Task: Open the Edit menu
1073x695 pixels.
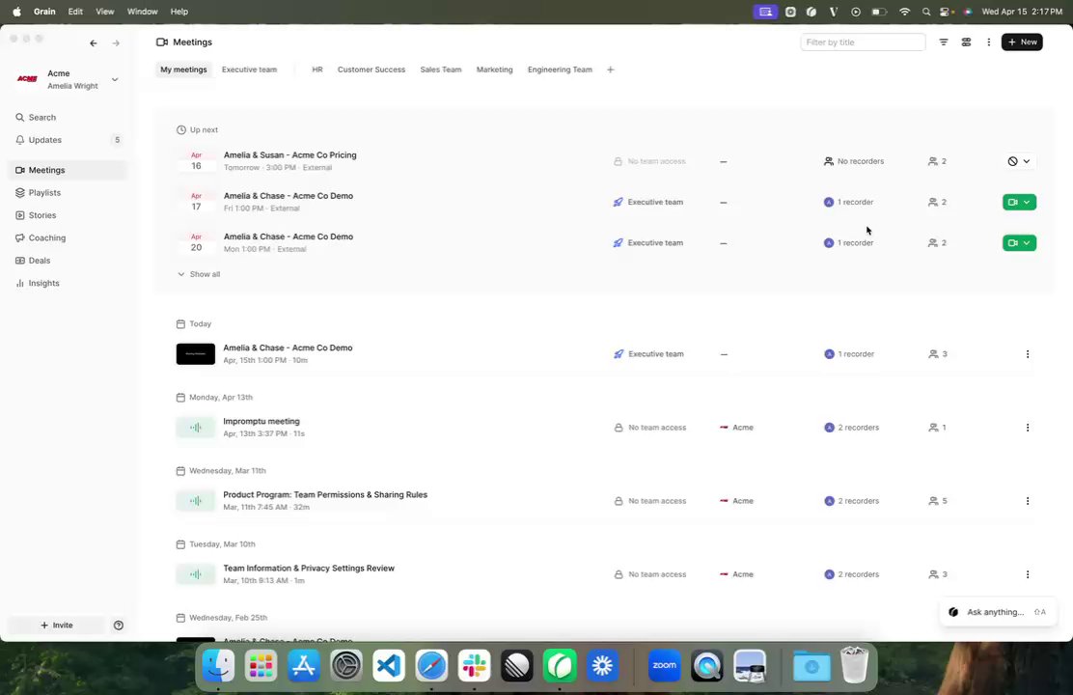Action: coord(75,12)
